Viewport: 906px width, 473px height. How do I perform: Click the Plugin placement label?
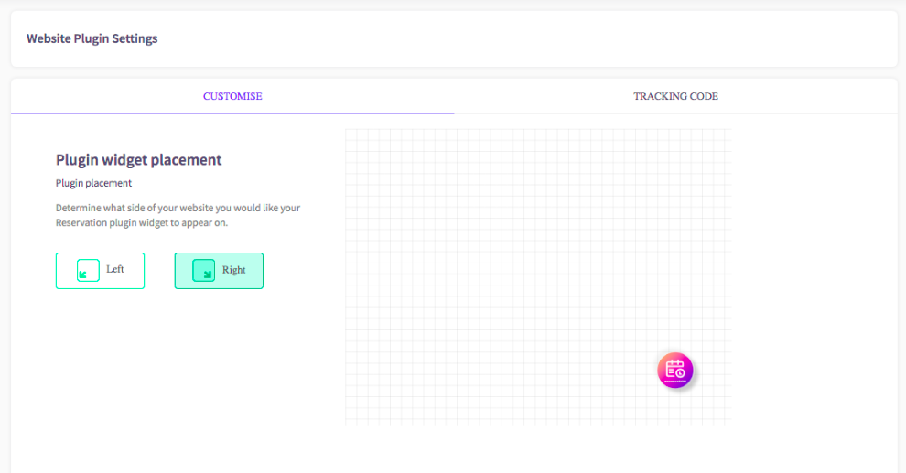pyautogui.click(x=93, y=183)
